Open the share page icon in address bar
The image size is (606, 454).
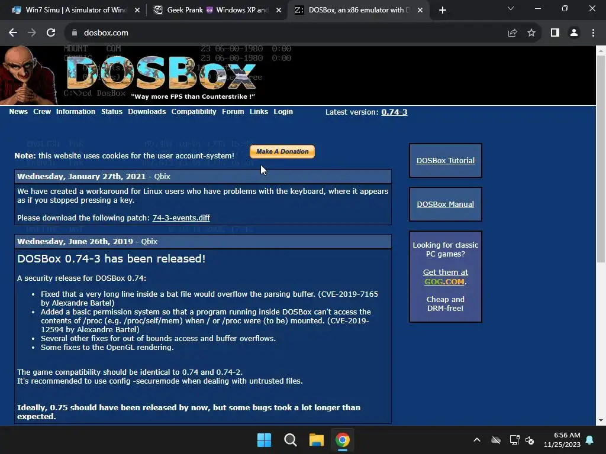[512, 33]
